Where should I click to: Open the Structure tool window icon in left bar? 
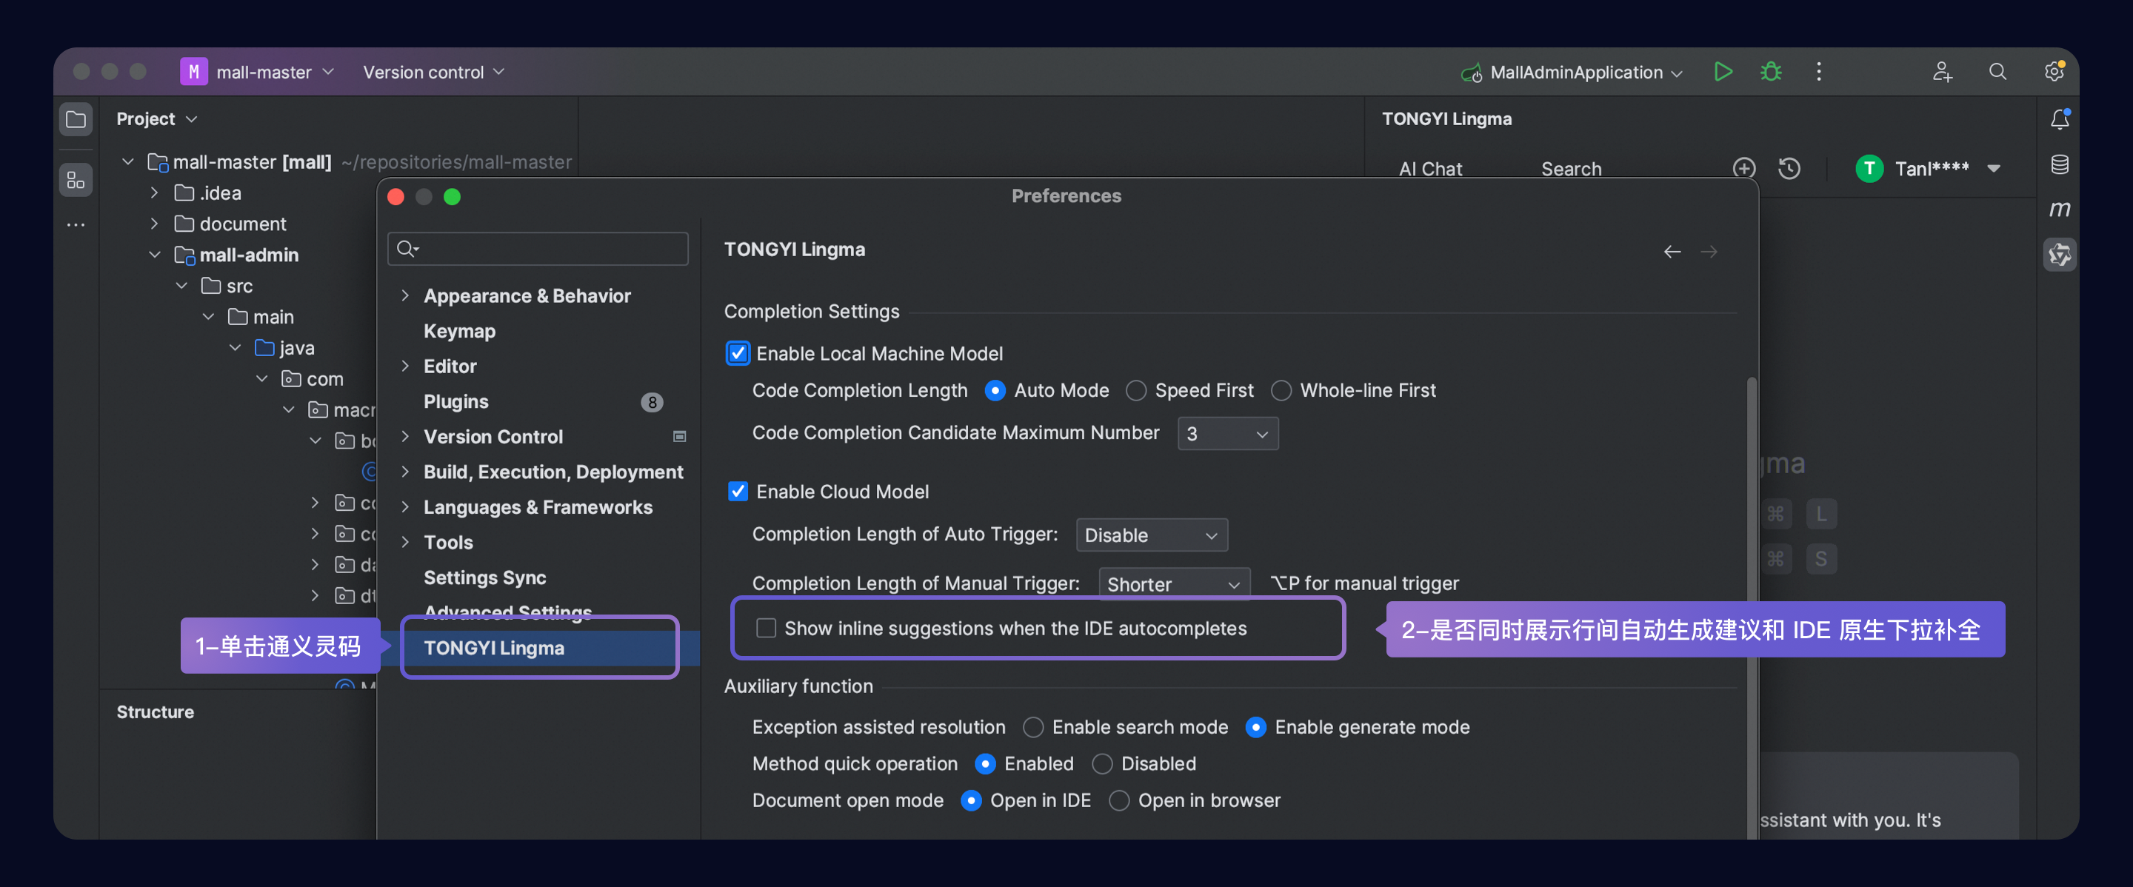pyautogui.click(x=76, y=180)
